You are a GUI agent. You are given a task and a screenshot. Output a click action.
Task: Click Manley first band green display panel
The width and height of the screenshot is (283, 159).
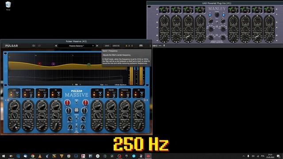tap(164, 10)
